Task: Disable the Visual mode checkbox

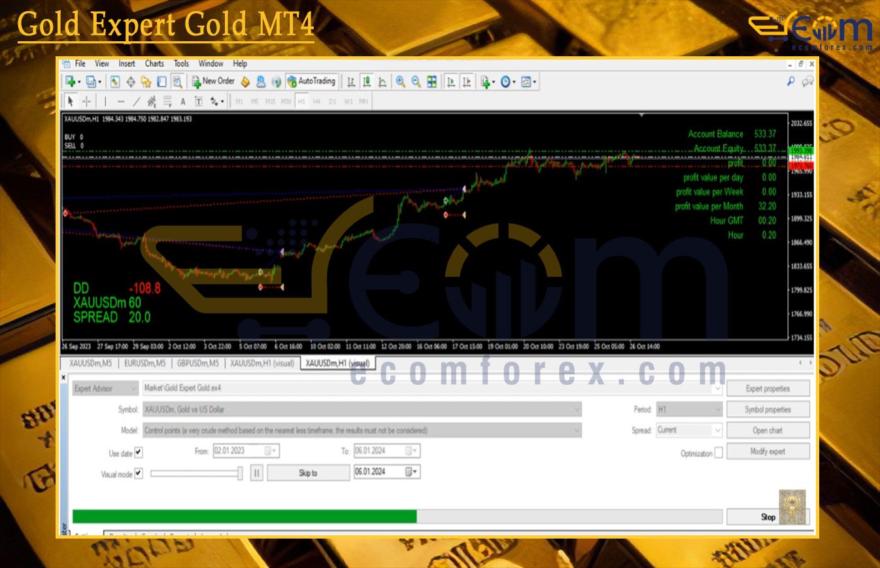Action: [x=138, y=474]
